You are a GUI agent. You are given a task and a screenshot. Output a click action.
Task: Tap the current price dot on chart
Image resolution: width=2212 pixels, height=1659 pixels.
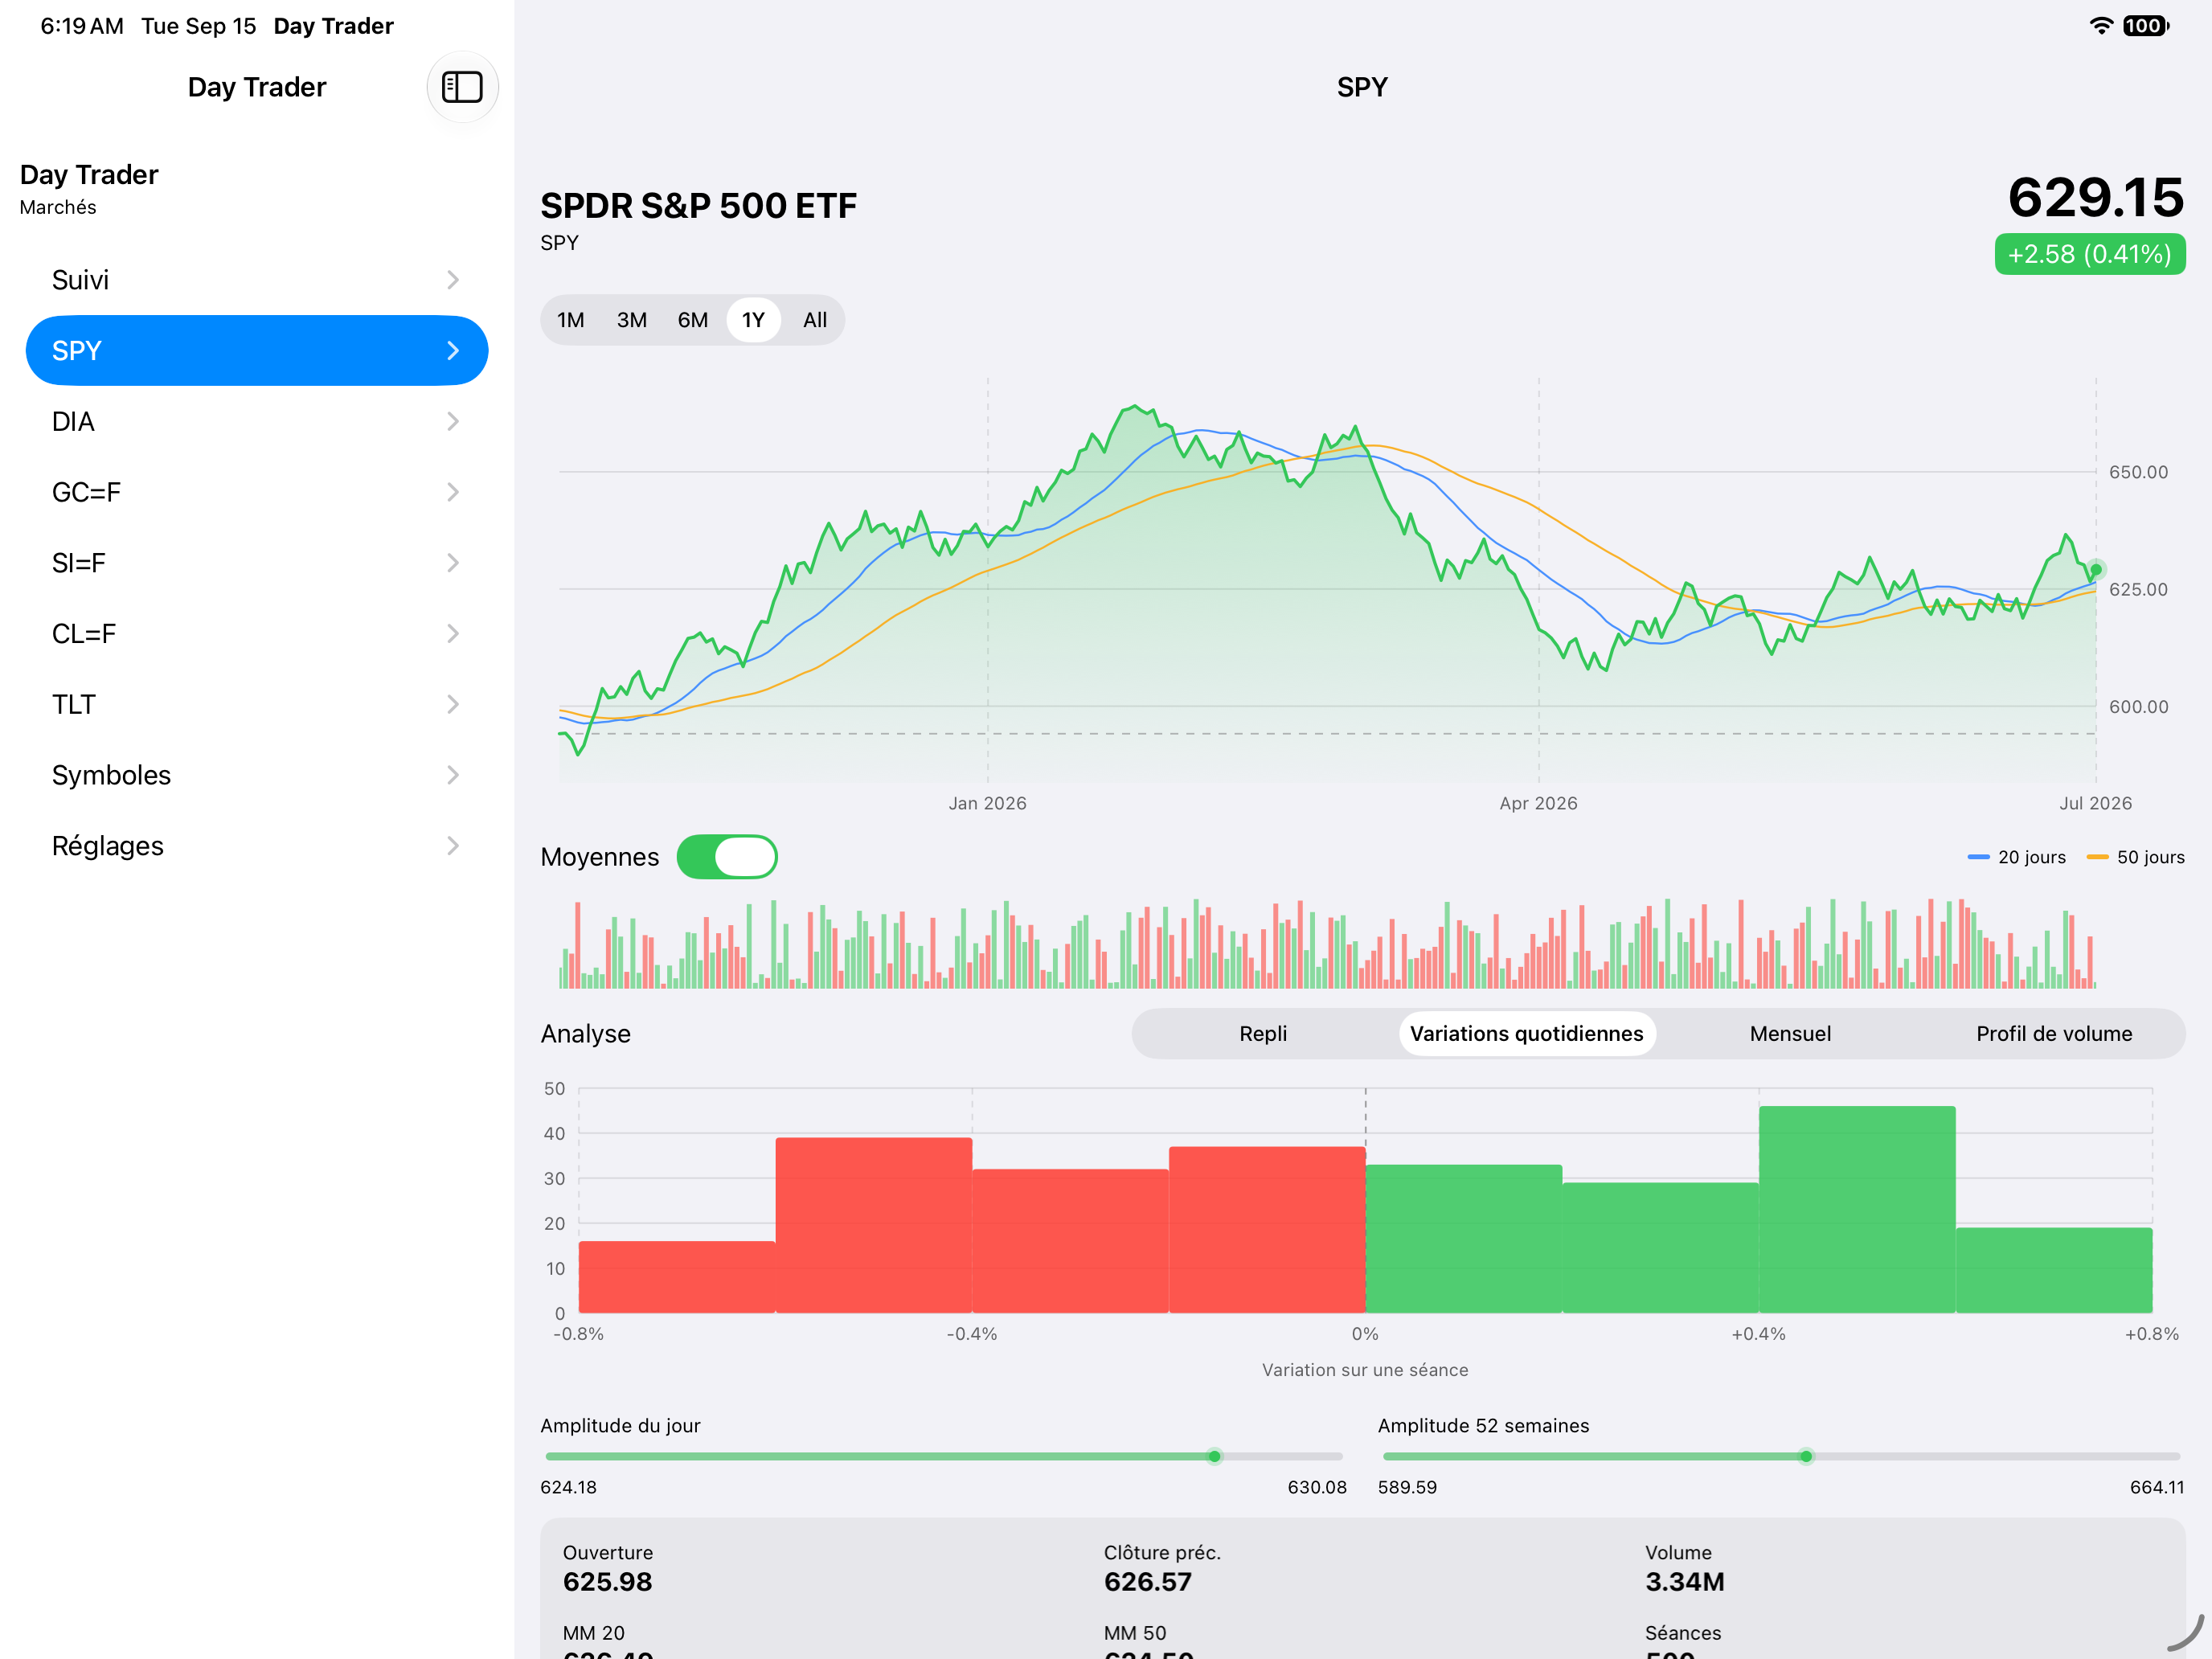tap(2096, 570)
